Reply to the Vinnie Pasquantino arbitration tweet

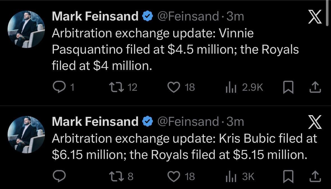coord(59,87)
